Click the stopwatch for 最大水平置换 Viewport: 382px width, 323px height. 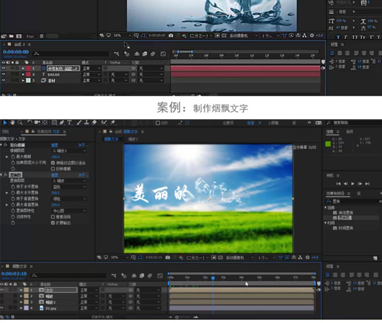coord(13,193)
